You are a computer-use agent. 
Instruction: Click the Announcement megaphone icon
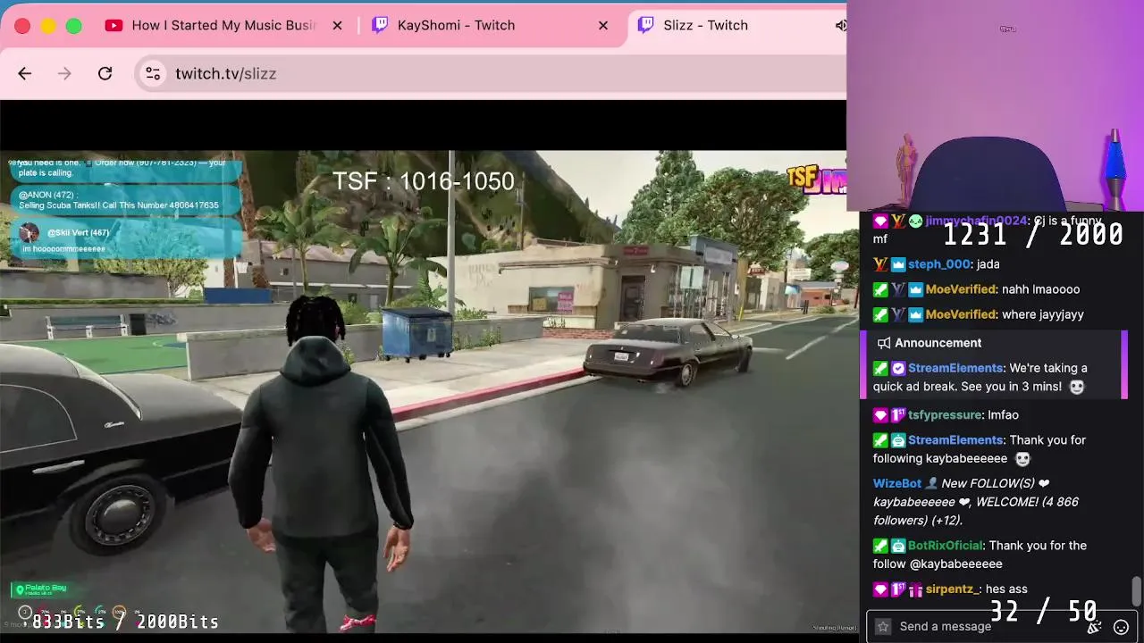click(x=884, y=343)
